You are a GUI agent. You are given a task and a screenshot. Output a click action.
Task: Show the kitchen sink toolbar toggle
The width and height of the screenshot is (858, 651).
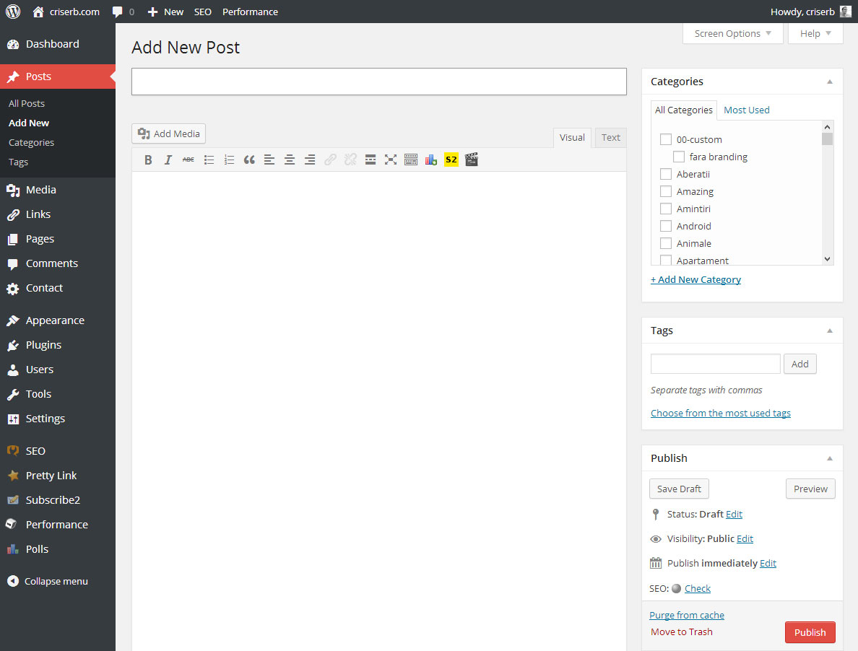411,160
